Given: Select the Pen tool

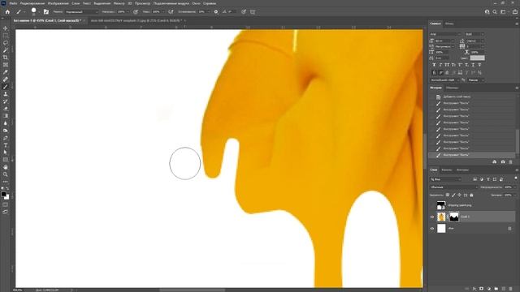Looking at the screenshot, I should click(x=6, y=138).
